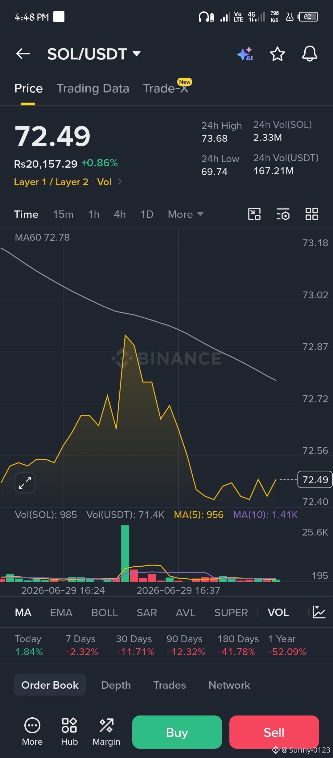Image resolution: width=333 pixels, height=758 pixels.
Task: Tap the red Sell button
Action: tap(274, 732)
